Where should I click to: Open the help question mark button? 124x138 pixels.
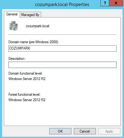click(x=105, y=3)
